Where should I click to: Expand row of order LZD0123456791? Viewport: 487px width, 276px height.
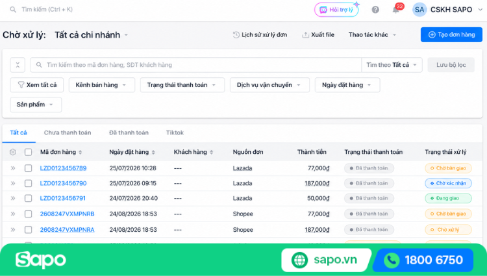coord(13,198)
